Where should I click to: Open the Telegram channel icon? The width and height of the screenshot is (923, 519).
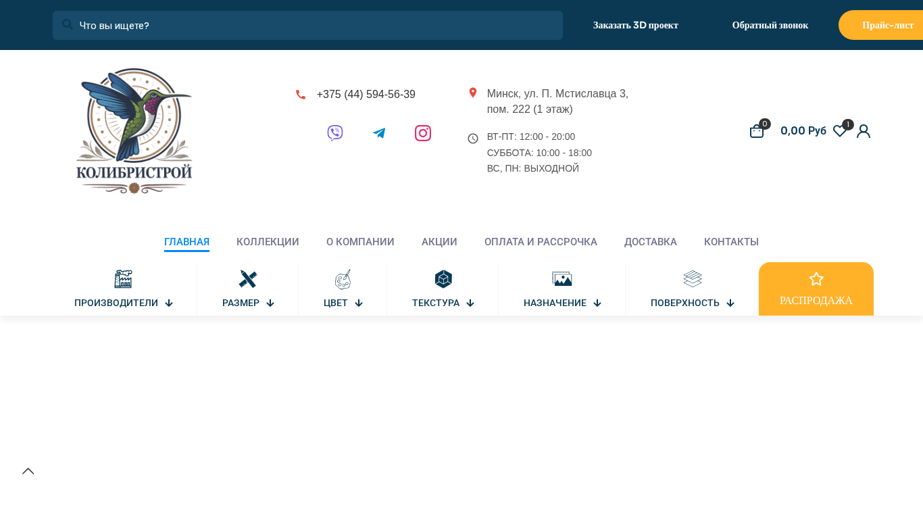pyautogui.click(x=379, y=133)
